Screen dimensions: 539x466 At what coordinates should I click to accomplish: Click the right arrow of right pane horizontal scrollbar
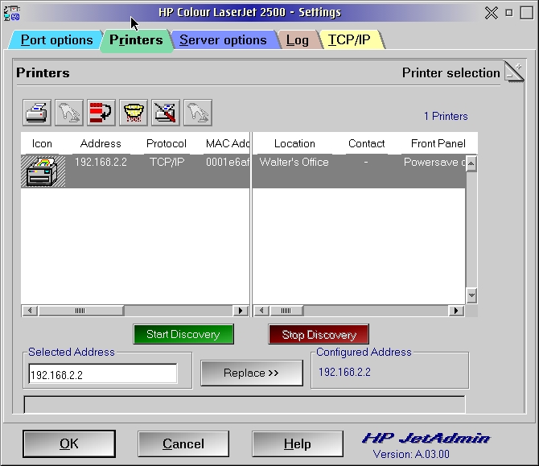click(x=456, y=311)
